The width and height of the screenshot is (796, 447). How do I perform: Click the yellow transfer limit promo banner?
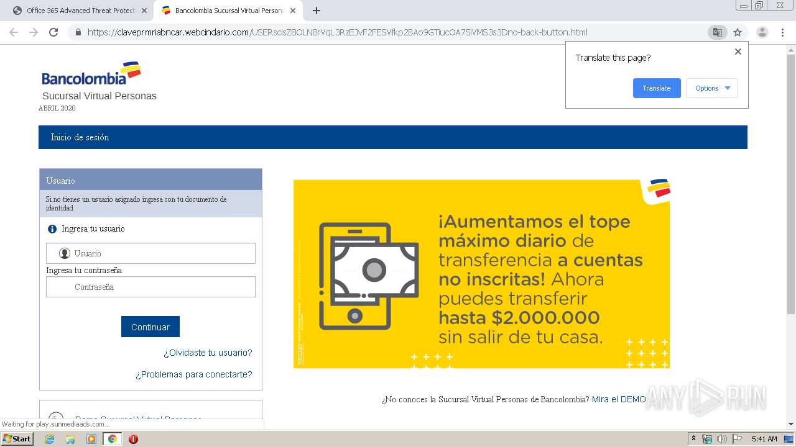point(481,274)
